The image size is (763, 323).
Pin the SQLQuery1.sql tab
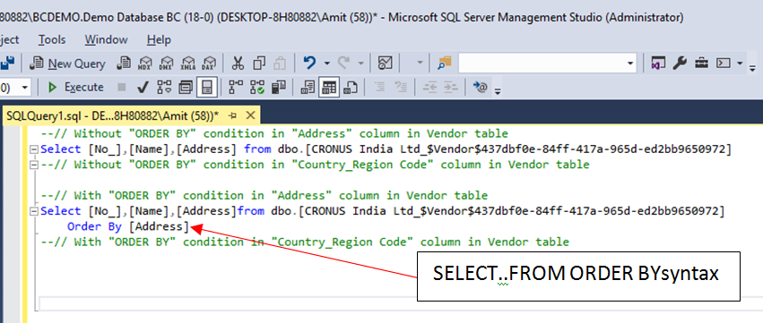232,115
